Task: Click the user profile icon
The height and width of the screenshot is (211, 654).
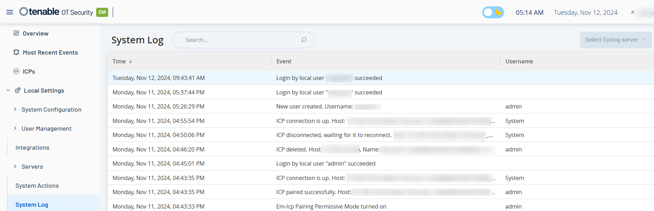Action: pos(632,12)
